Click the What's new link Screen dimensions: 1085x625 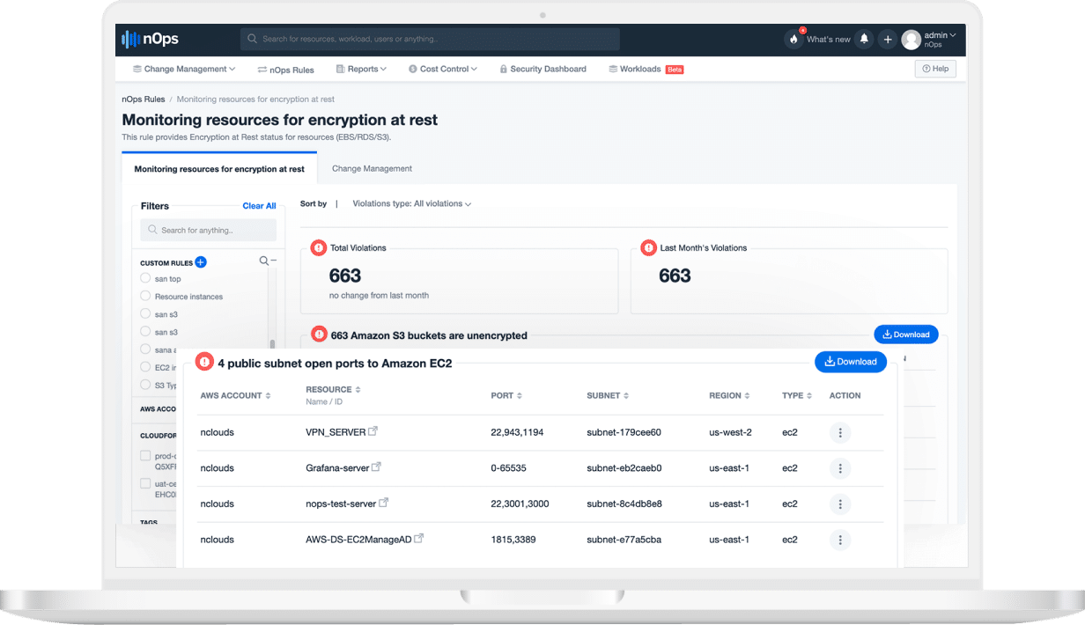(829, 40)
